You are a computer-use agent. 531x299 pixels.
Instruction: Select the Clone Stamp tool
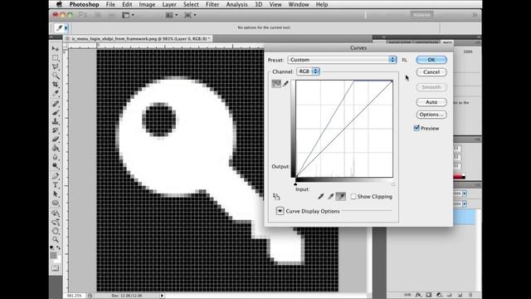click(x=56, y=121)
